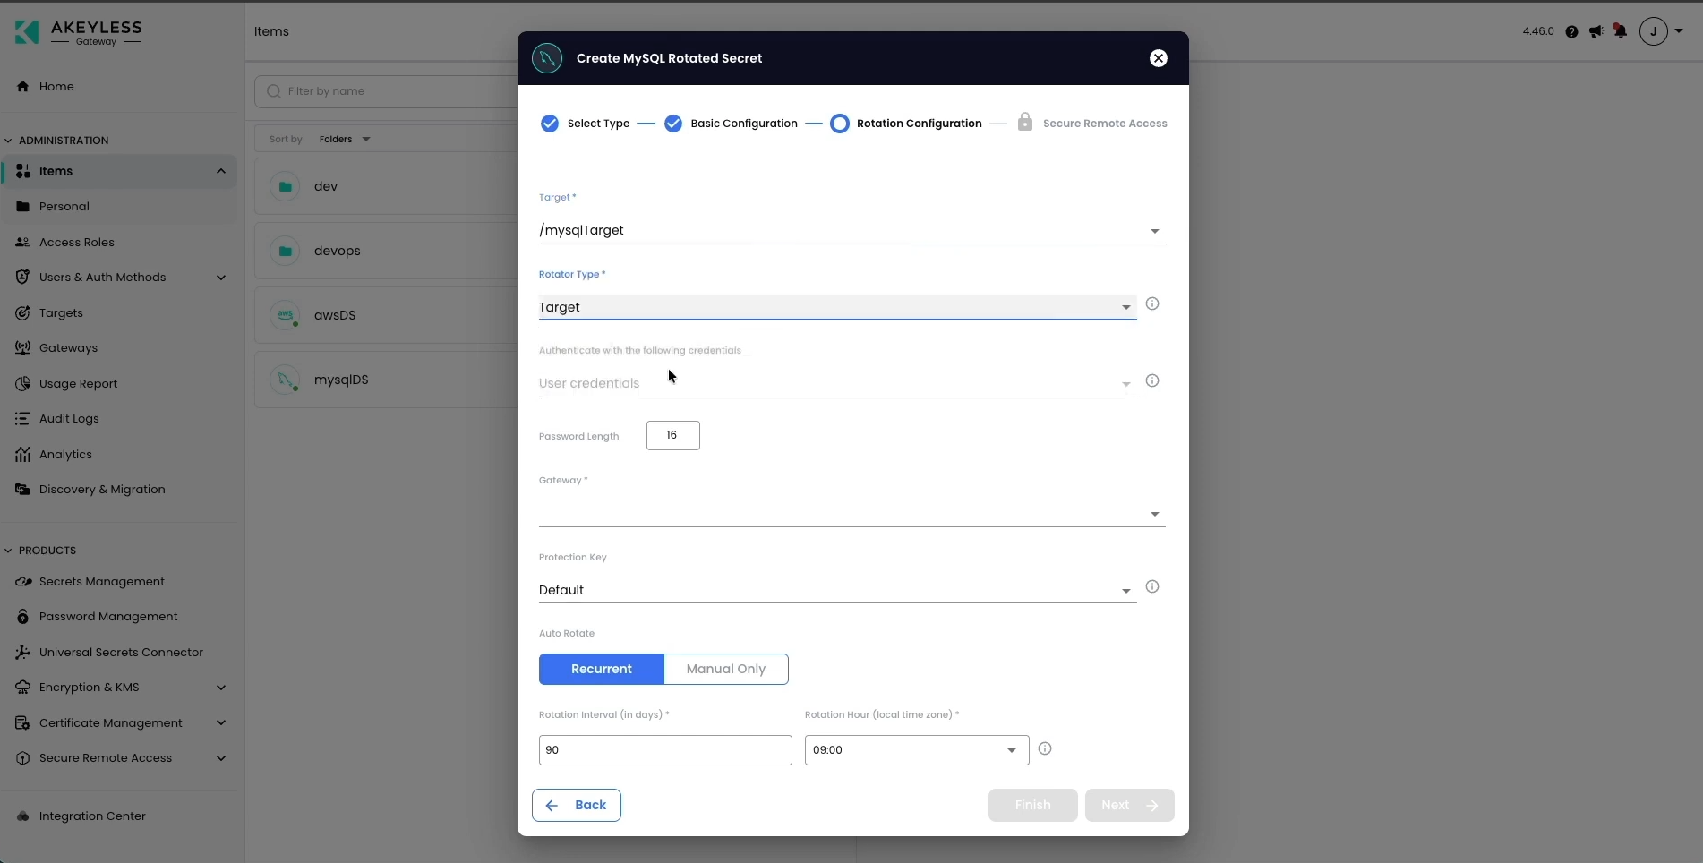Open the notifications bell icon
The image size is (1703, 863).
pos(1620,31)
